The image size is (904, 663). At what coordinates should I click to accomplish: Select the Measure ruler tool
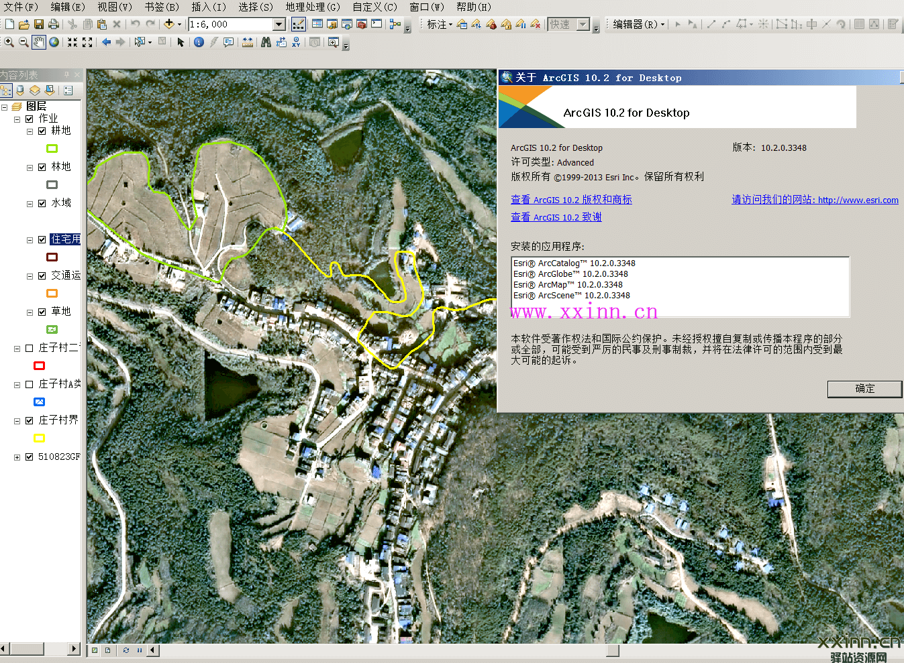[248, 42]
